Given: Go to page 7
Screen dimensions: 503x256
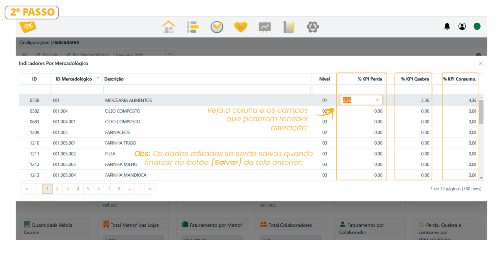Looking at the screenshot, I should 109,189.
